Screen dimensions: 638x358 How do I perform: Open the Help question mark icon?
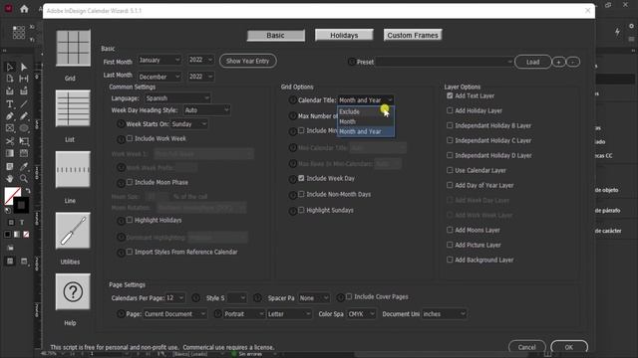[x=73, y=291]
